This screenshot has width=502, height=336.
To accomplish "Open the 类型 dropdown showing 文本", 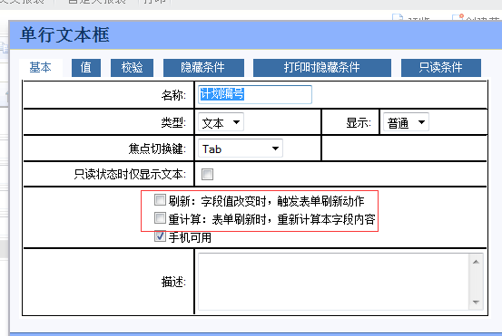I will pos(221,122).
